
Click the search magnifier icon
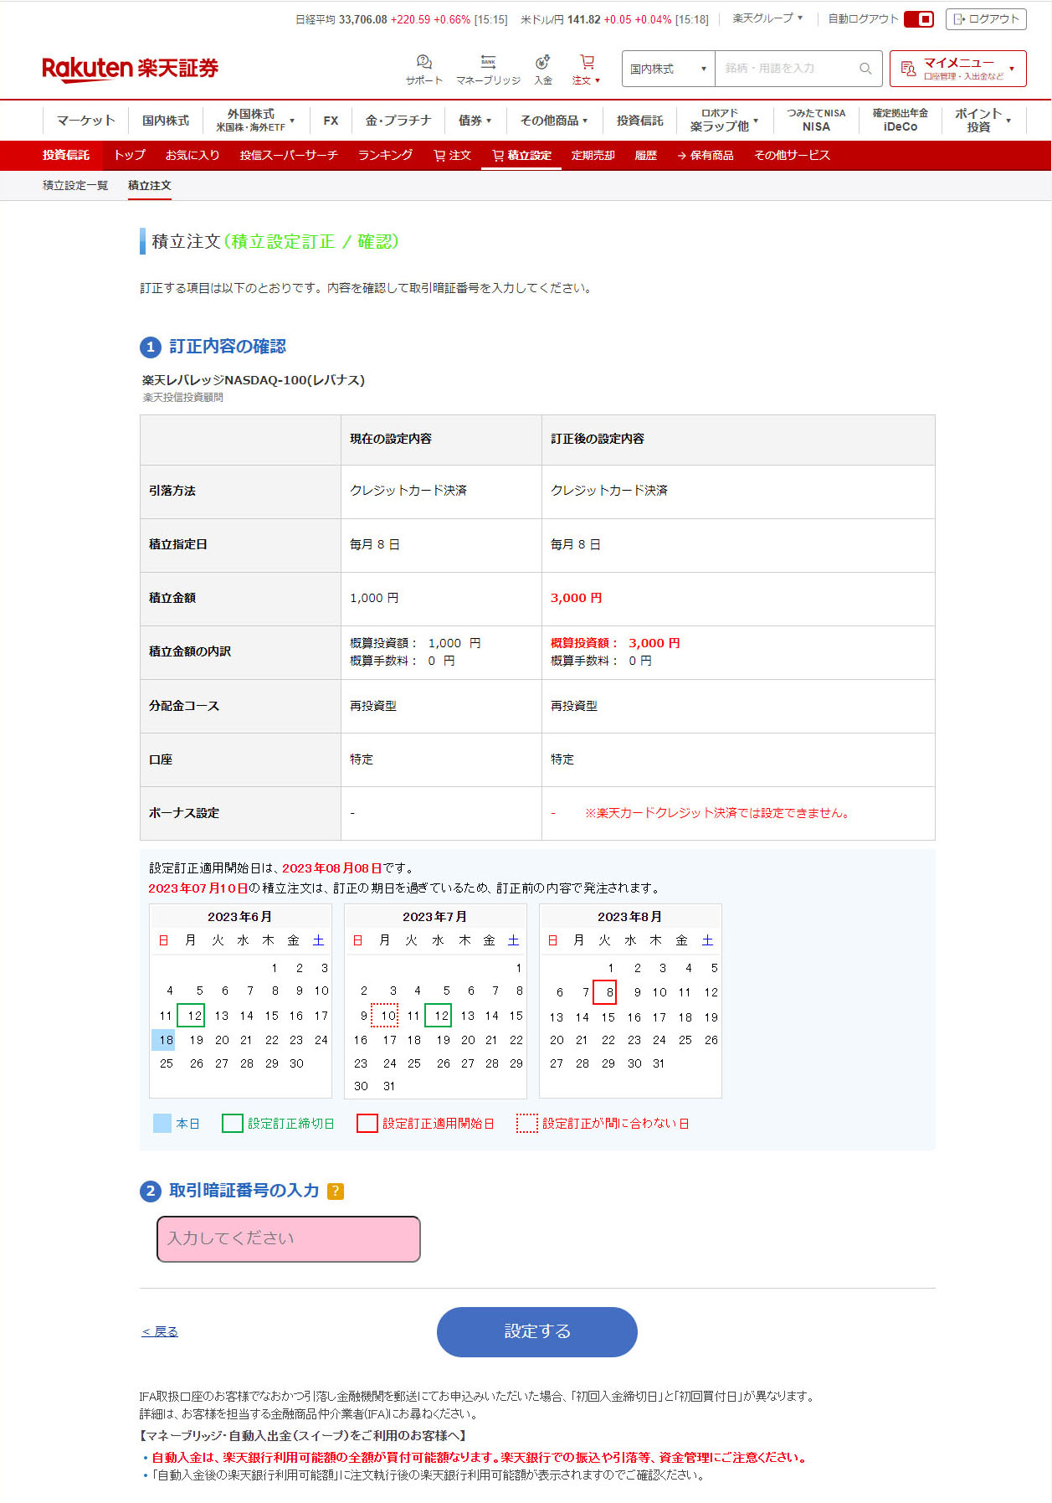865,69
